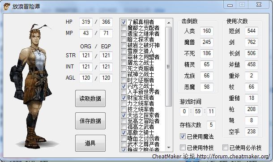Click the max MP field showing 71
This screenshot has width=273, height=162.
pyautogui.click(x=106, y=33)
